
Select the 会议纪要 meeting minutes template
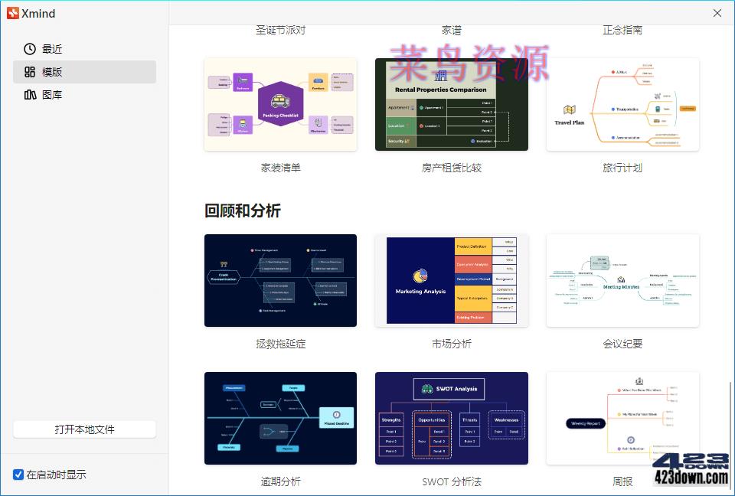[622, 280]
